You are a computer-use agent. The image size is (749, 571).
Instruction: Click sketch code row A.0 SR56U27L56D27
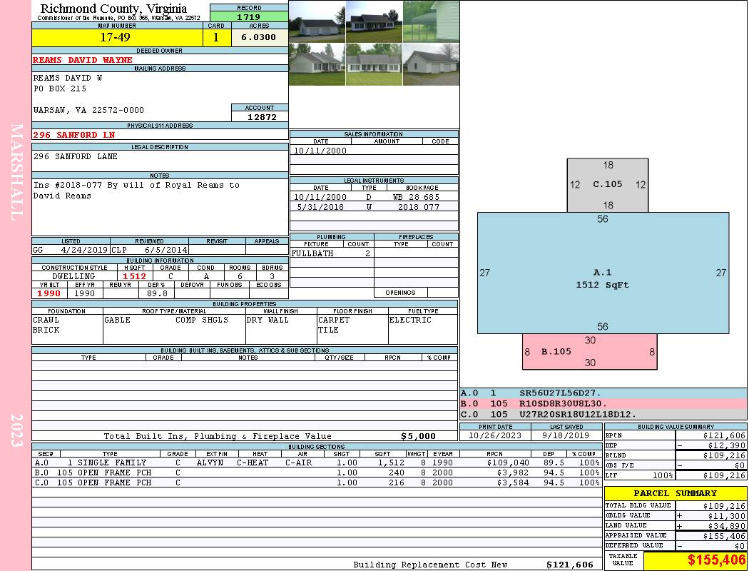click(603, 393)
